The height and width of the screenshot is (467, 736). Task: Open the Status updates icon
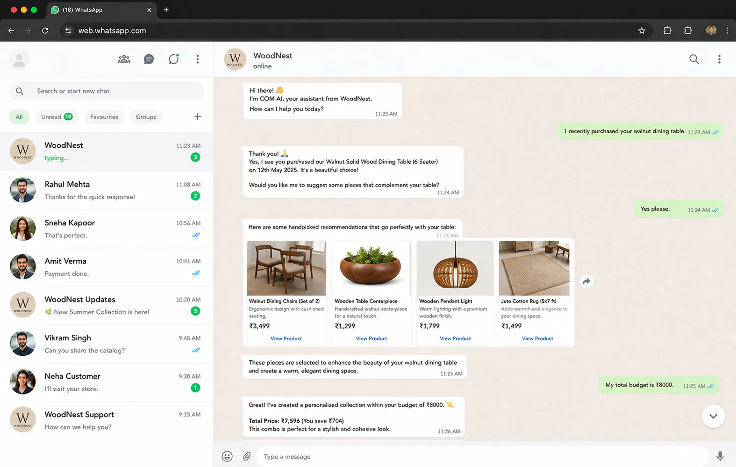tap(174, 59)
